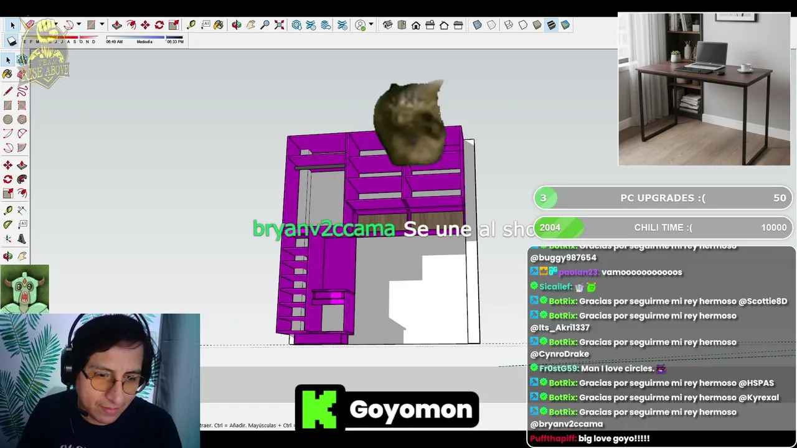797x448 pixels.
Task: Switch to Top view
Action: (402, 25)
